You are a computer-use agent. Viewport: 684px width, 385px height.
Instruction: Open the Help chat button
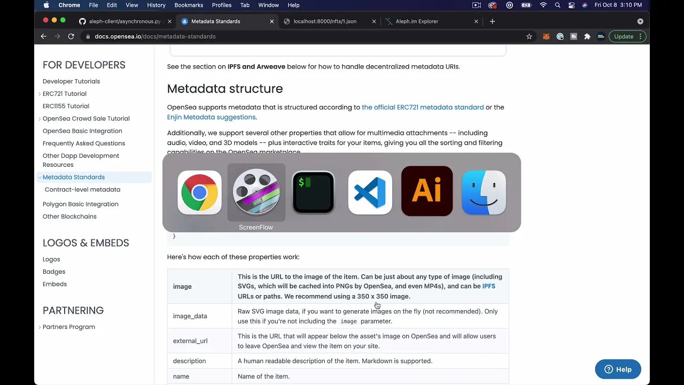pyautogui.click(x=618, y=369)
